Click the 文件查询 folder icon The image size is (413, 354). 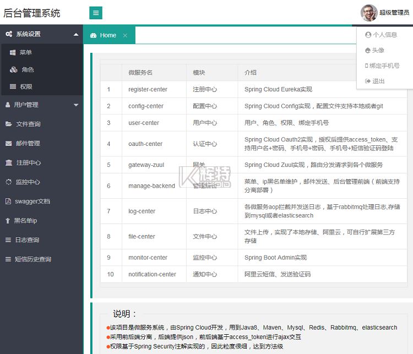(9, 124)
